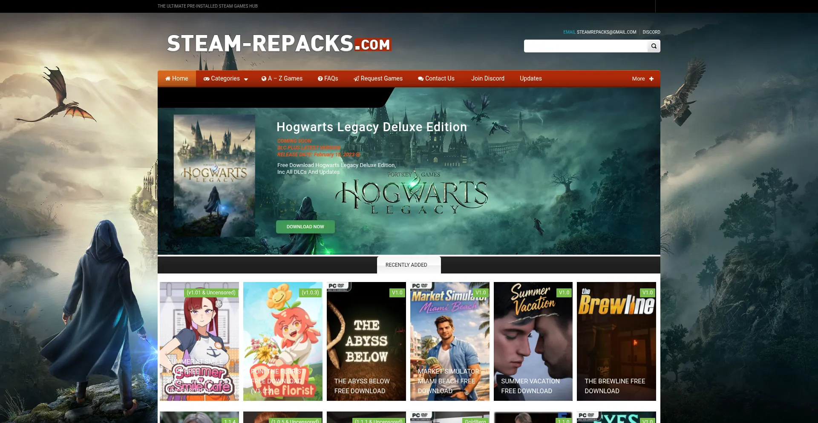Click the FAQs question mark icon
This screenshot has width=818, height=423.
[x=320, y=79]
